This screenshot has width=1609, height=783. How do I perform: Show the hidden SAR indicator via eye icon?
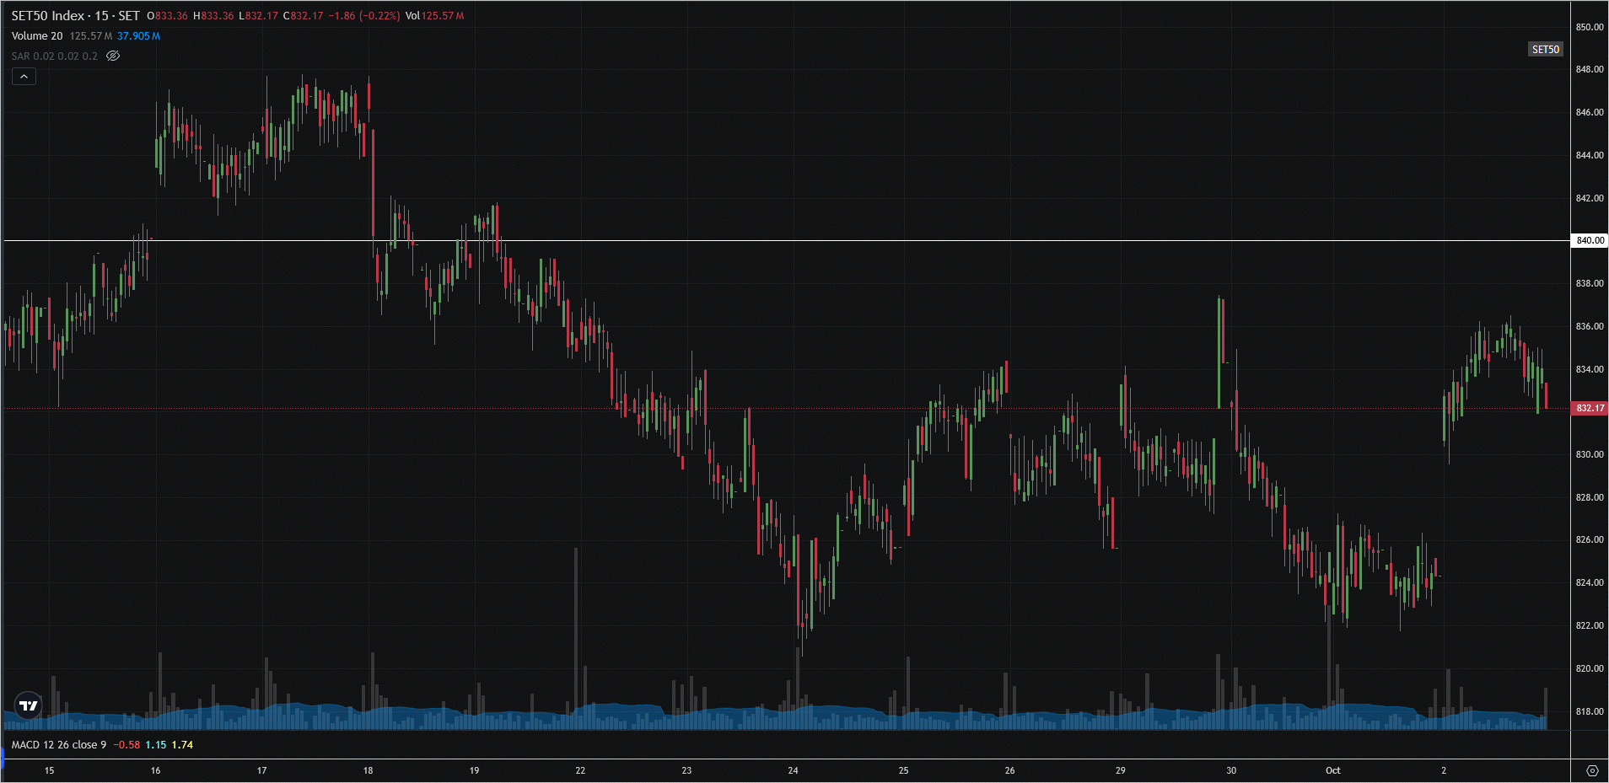tap(113, 56)
